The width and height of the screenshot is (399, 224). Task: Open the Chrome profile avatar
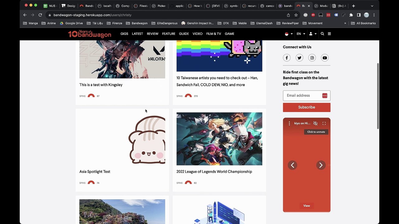click(x=366, y=15)
